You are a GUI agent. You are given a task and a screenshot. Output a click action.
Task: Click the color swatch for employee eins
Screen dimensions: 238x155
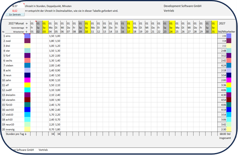click(27, 36)
